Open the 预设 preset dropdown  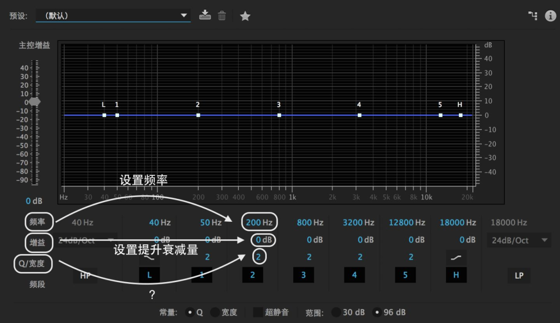point(113,16)
